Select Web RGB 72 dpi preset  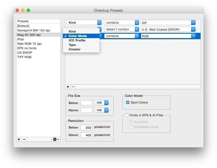point(38,44)
